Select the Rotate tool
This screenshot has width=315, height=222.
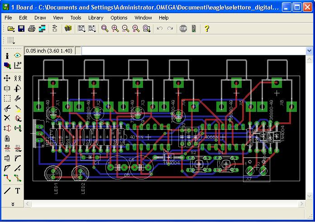tap(18, 88)
